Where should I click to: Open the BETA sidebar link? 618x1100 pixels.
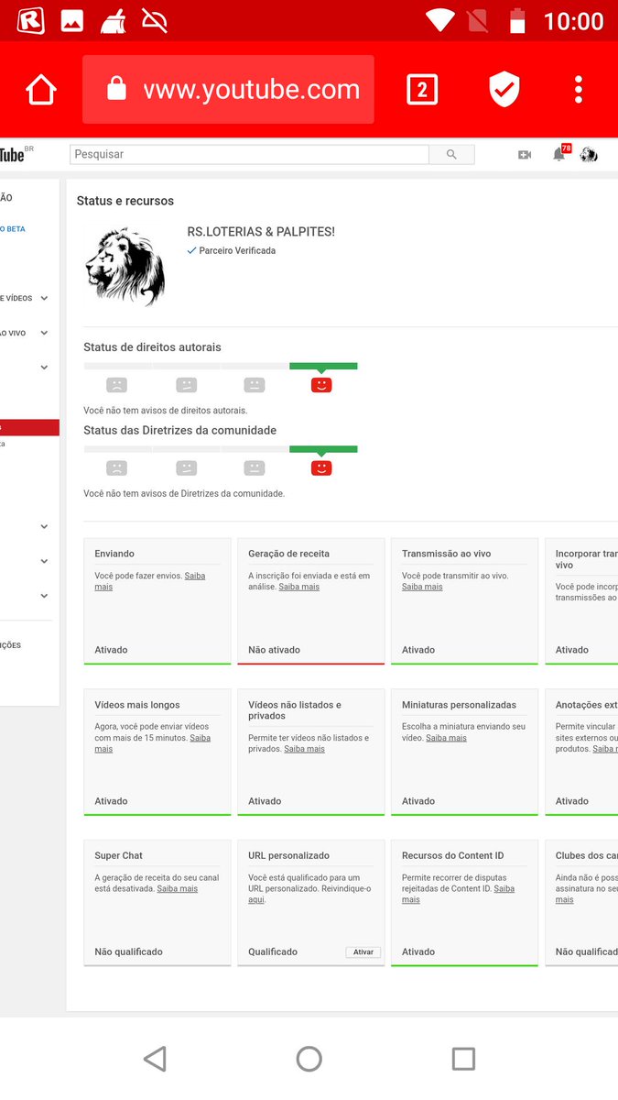click(x=13, y=229)
